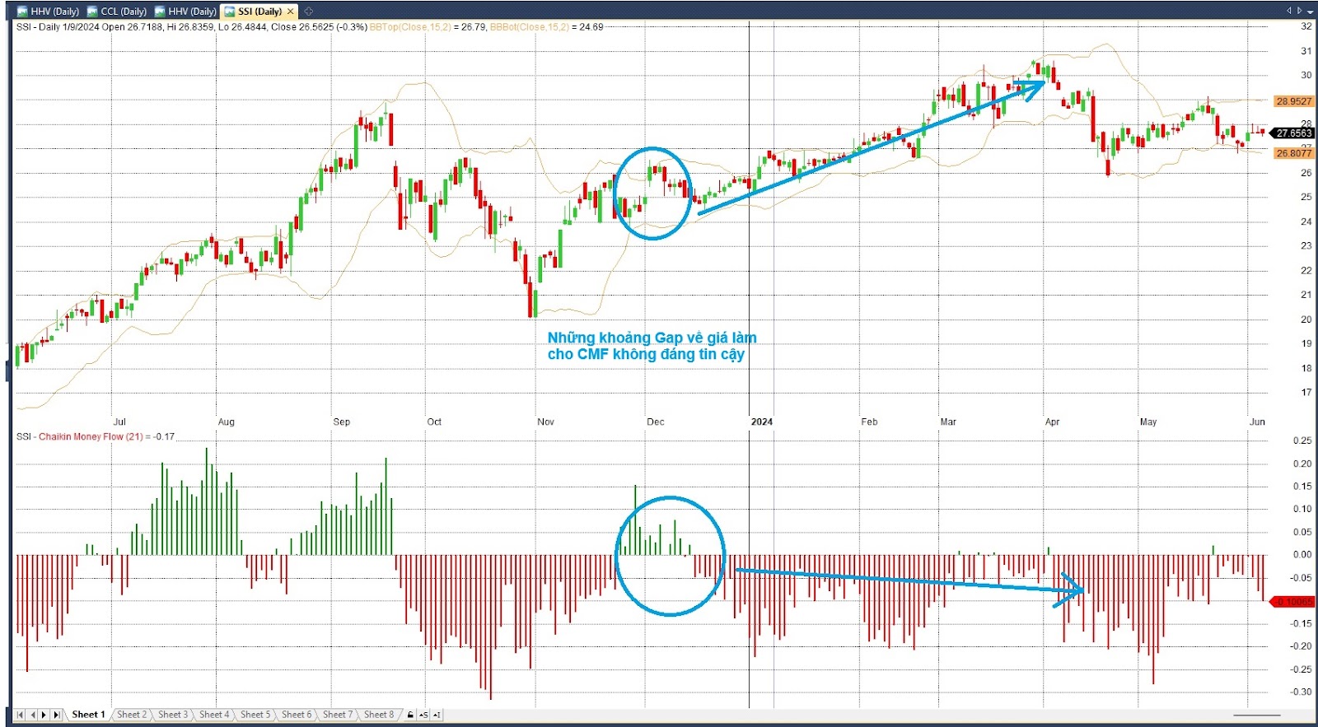The height and width of the screenshot is (727, 1318).
Task: Click the red CMF value marker on axis
Action: pyautogui.click(x=1293, y=602)
